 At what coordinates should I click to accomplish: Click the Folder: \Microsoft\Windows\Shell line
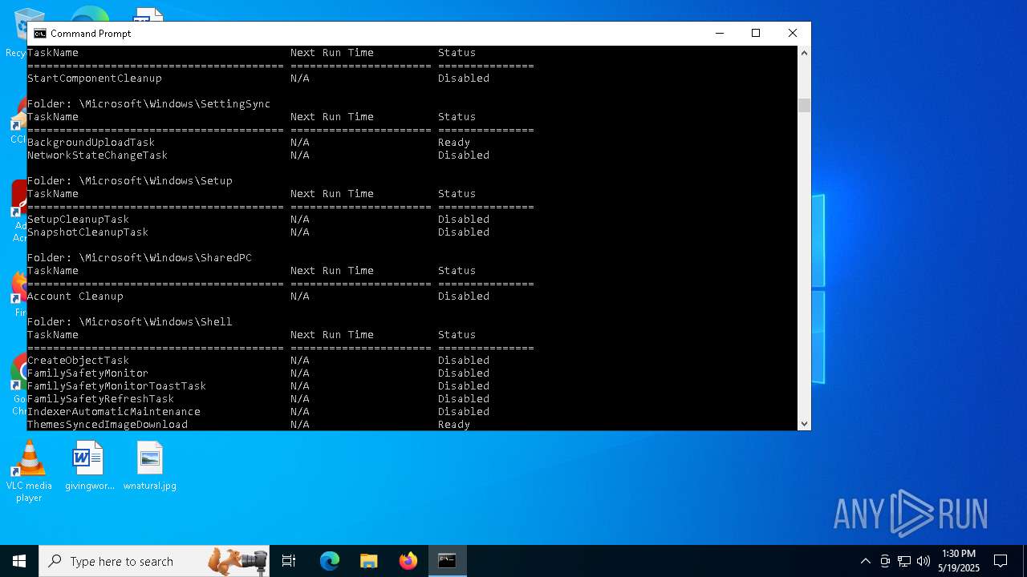(130, 322)
